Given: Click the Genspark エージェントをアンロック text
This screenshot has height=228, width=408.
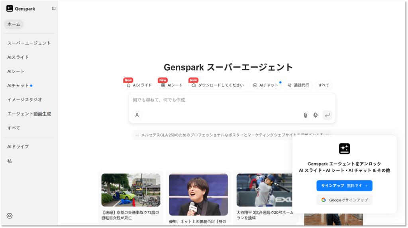Looking at the screenshot, I should pos(344,164).
